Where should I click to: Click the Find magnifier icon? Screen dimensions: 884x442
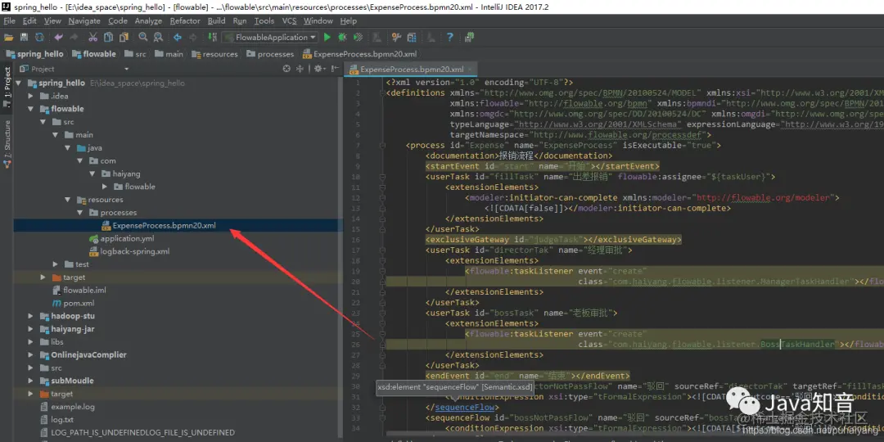coord(143,37)
